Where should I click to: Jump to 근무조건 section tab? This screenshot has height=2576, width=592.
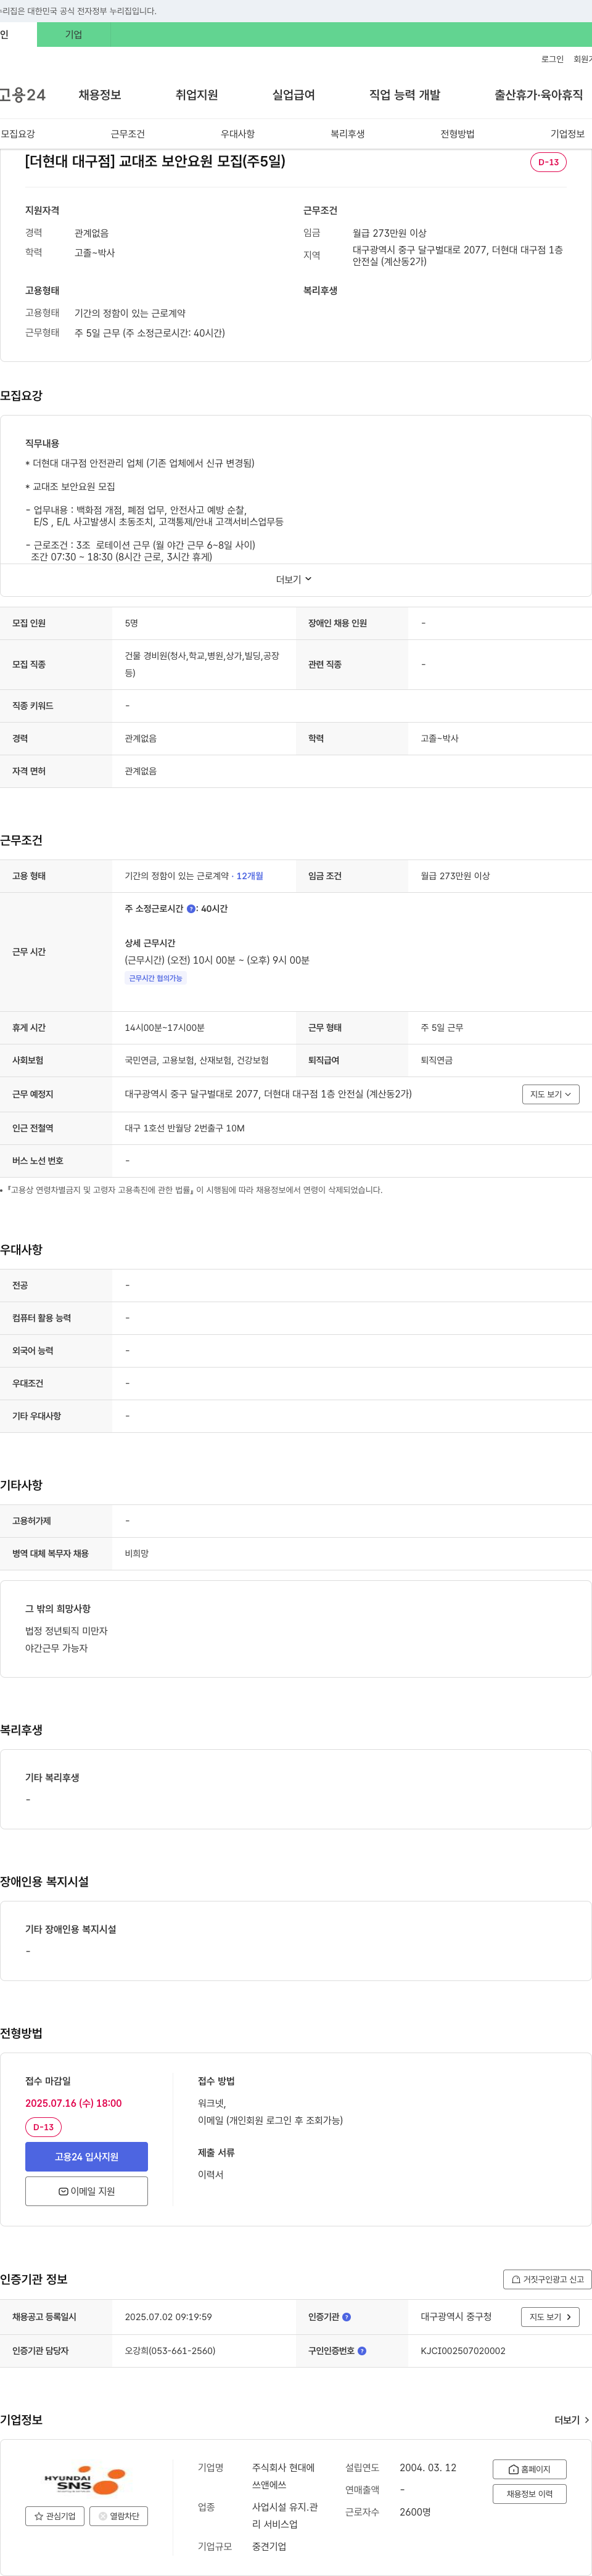(x=128, y=134)
